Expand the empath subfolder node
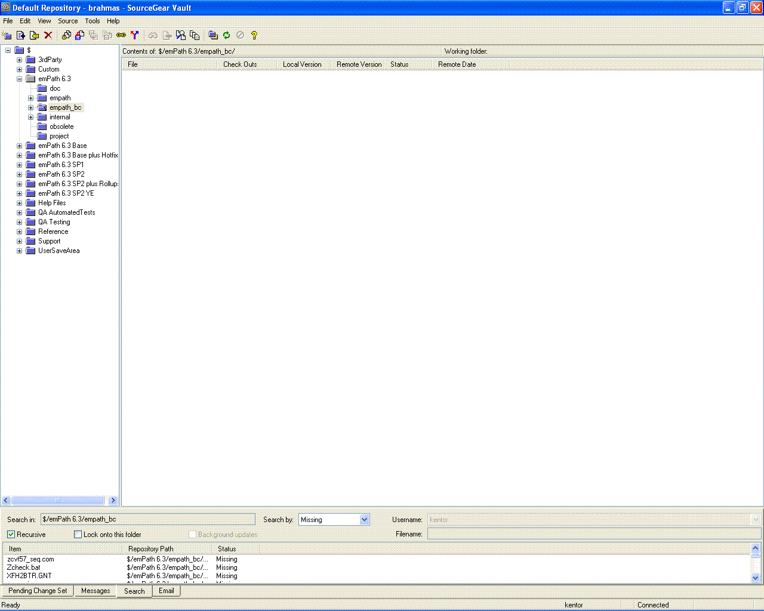 [30, 98]
